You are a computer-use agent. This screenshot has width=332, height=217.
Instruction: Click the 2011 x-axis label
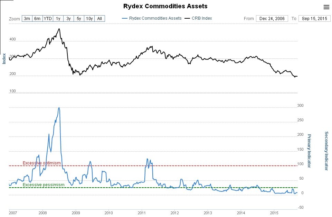click(141, 213)
